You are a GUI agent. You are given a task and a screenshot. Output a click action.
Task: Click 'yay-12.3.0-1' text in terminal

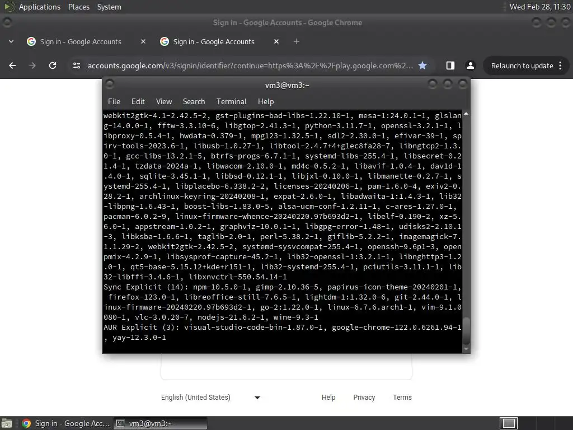tap(139, 338)
